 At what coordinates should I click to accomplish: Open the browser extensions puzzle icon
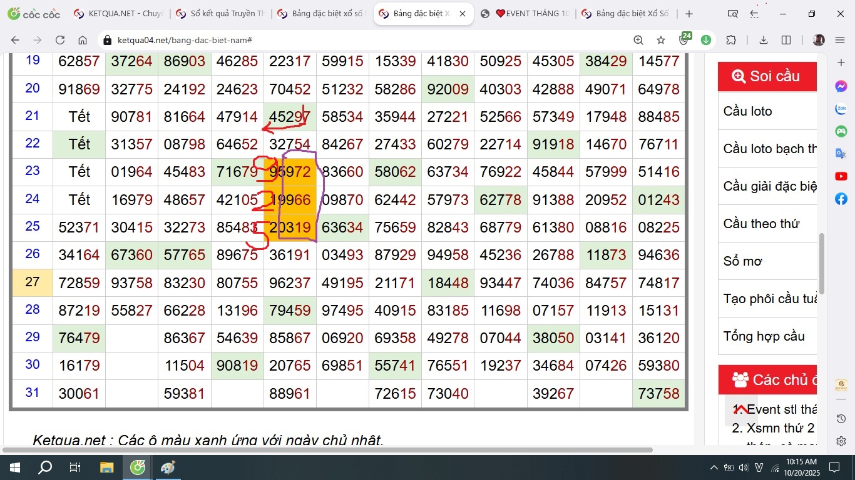pos(731,40)
